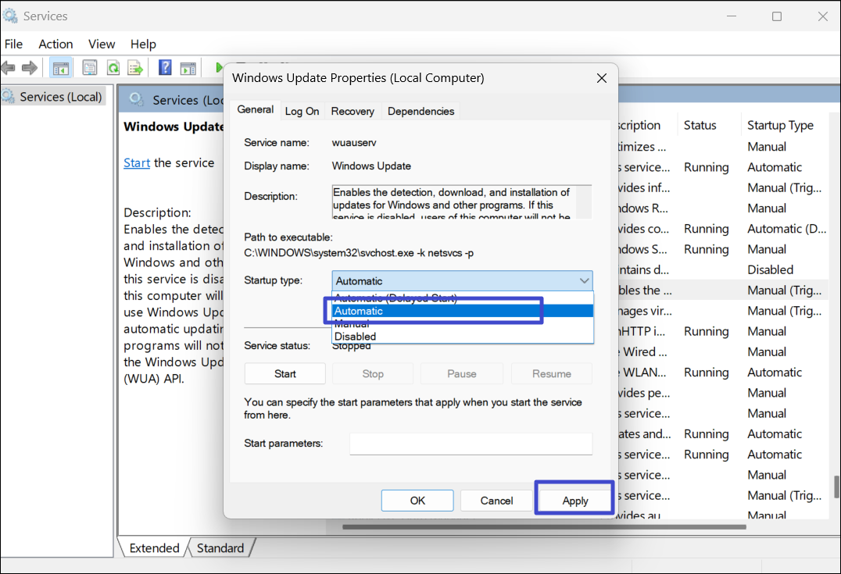Switch to the Recovery tab
The height and width of the screenshot is (574, 841).
(x=353, y=112)
